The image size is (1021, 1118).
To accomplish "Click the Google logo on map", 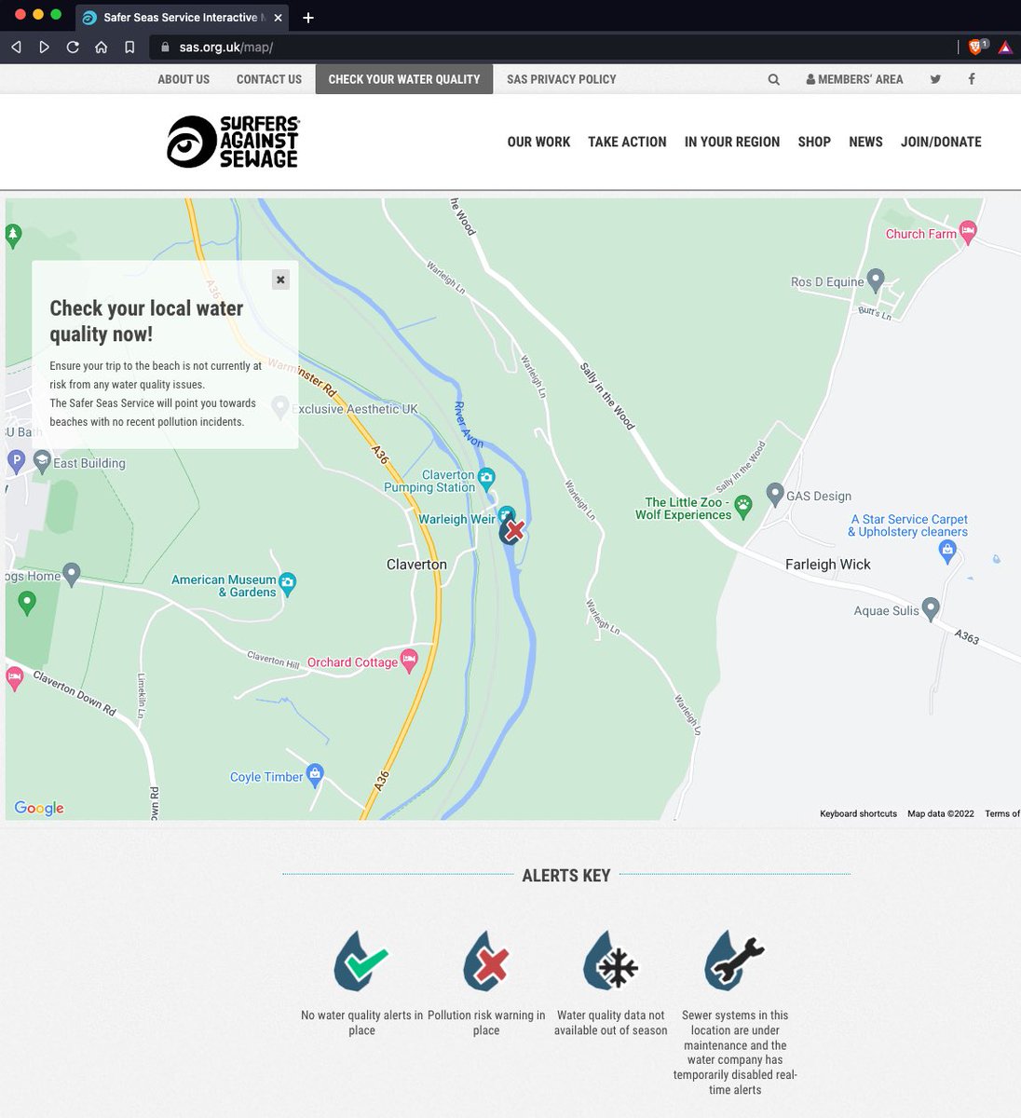I will pos(39,808).
